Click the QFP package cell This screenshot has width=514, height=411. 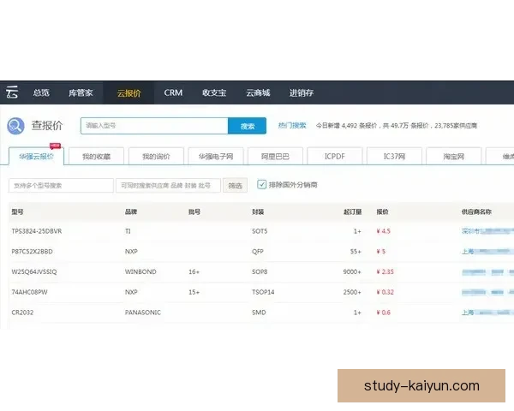point(258,252)
